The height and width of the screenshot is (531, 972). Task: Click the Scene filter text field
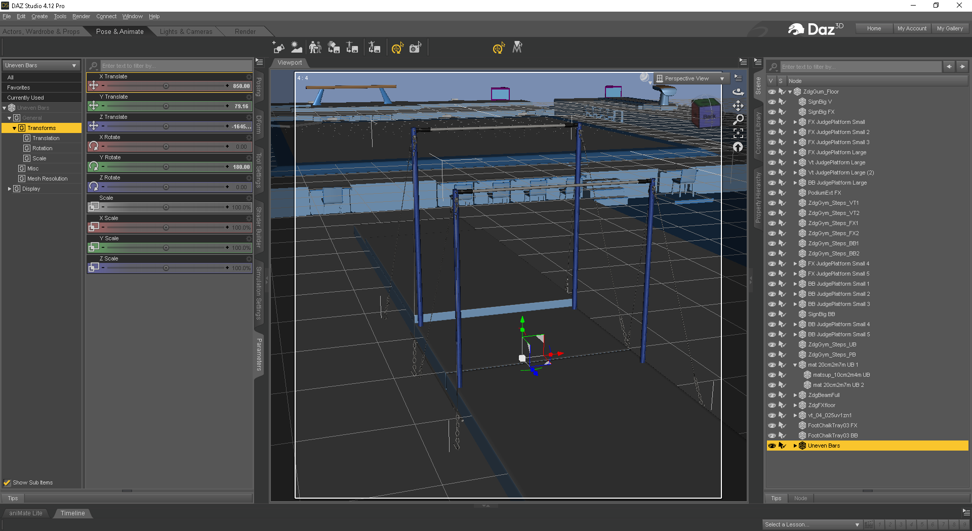tap(860, 66)
